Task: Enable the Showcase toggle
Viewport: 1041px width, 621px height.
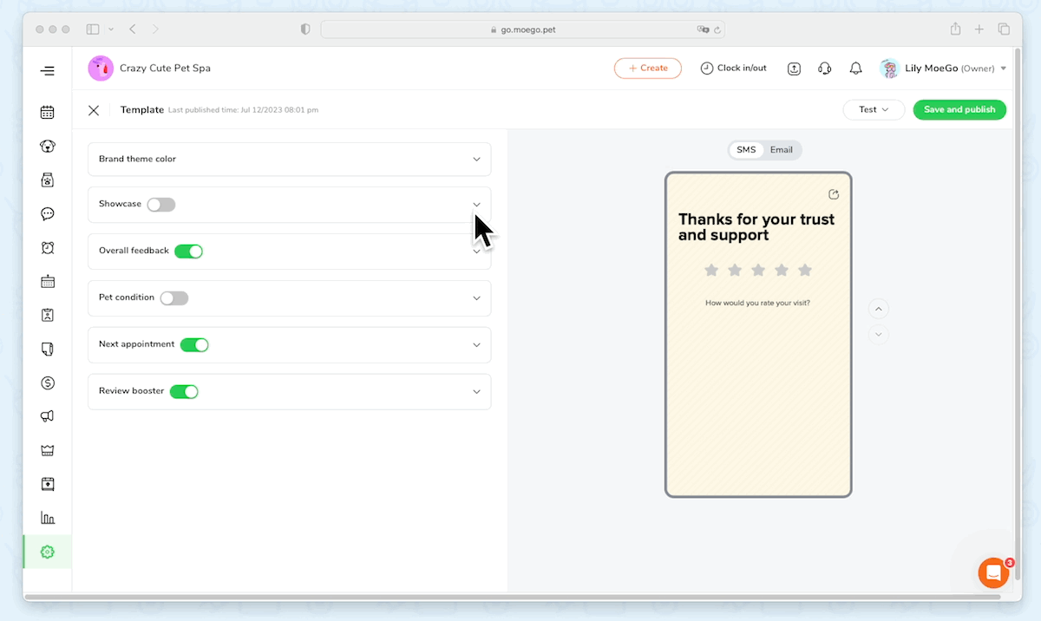Action: coord(161,205)
